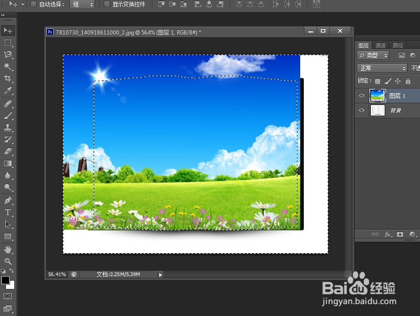Add a layer style with fx button

click(x=387, y=234)
